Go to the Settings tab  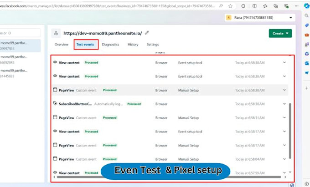(153, 45)
